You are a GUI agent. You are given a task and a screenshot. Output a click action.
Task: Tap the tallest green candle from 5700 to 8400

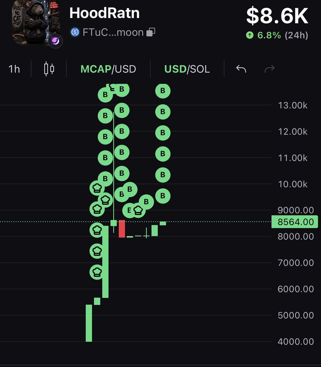[105, 262]
